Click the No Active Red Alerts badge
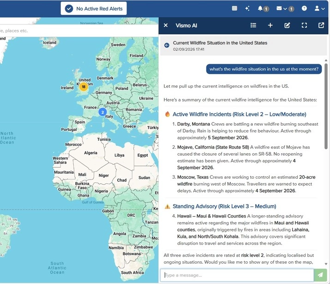330x284 pixels. (x=94, y=9)
